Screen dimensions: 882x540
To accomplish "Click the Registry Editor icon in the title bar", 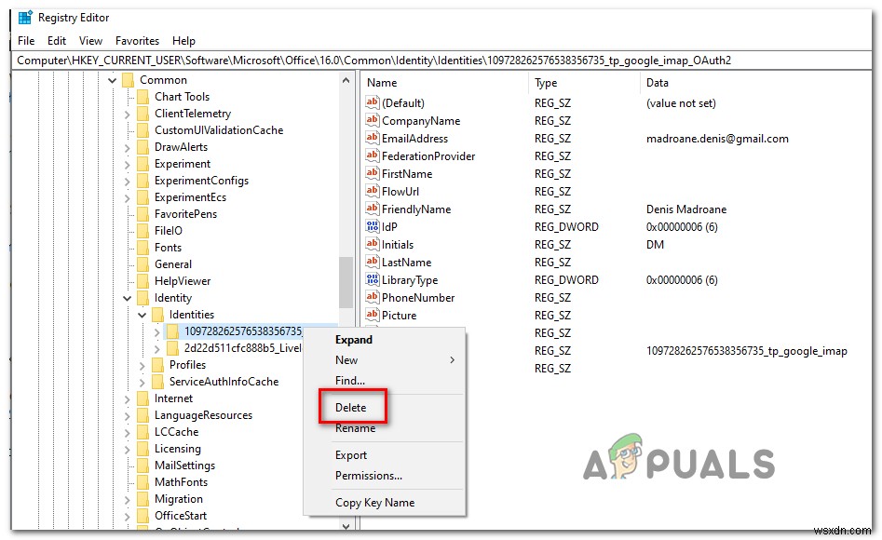I will tap(22, 16).
